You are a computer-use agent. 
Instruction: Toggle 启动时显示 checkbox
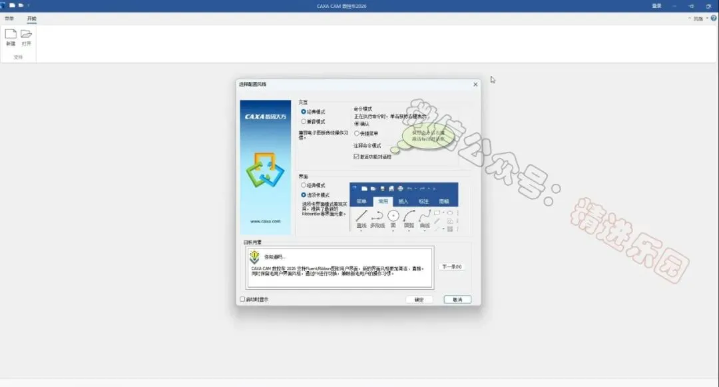click(x=254, y=300)
